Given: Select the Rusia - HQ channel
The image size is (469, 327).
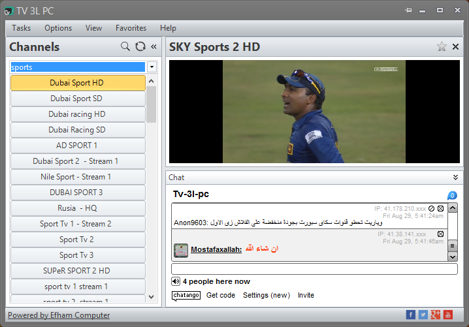Looking at the screenshot, I should coord(78,208).
